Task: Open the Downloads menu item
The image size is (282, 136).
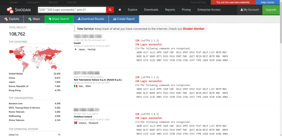Action: (x=151, y=10)
